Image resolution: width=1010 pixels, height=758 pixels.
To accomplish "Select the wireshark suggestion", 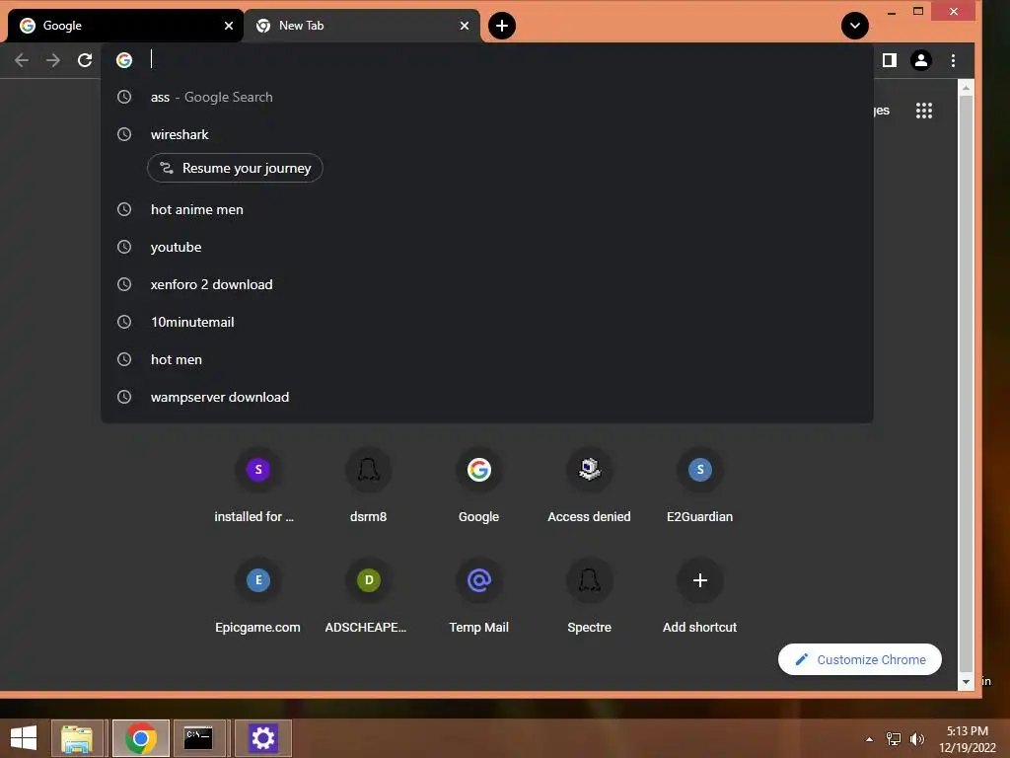I will click(x=487, y=134).
